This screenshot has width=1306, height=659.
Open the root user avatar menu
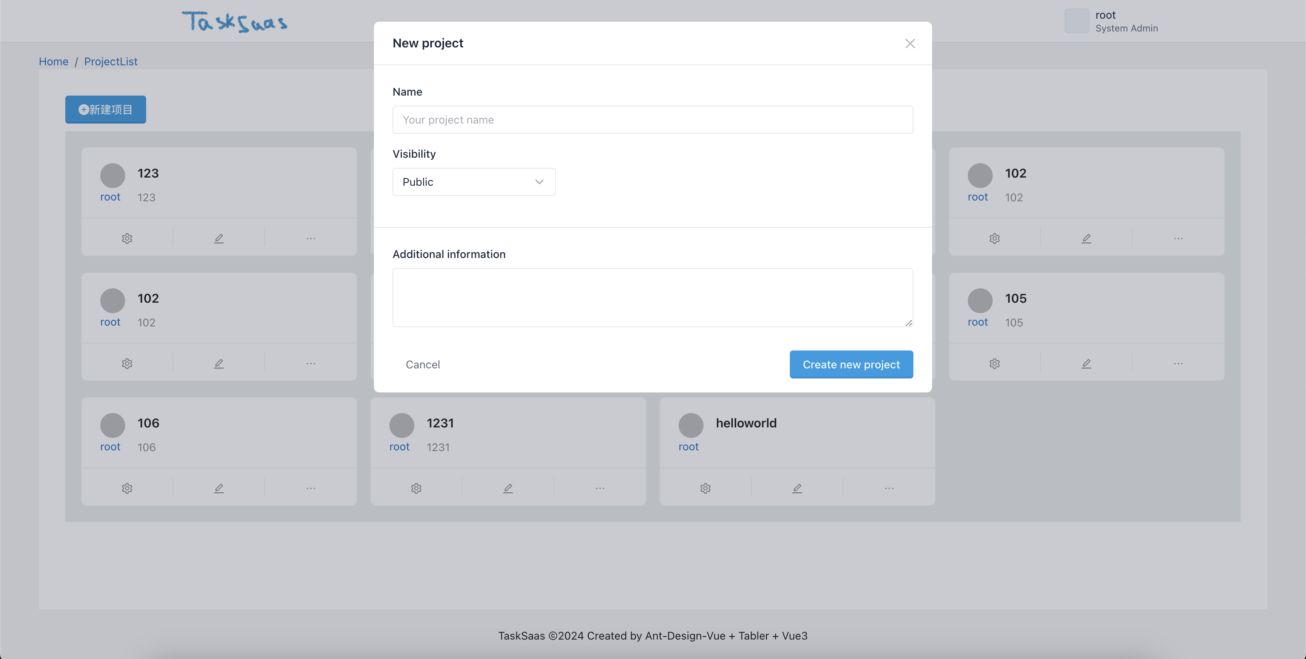point(1076,21)
